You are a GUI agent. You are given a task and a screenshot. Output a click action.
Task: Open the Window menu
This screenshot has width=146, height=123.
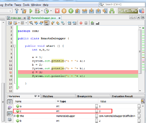pyautogui.click(x=36, y=5)
